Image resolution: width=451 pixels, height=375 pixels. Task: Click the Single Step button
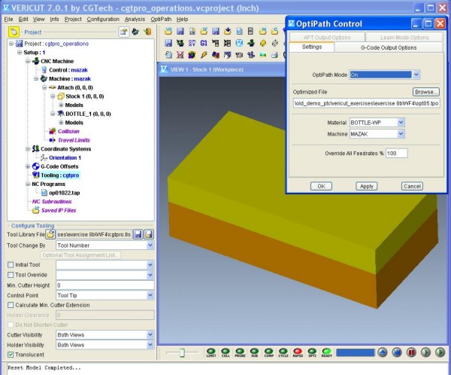coord(425,352)
